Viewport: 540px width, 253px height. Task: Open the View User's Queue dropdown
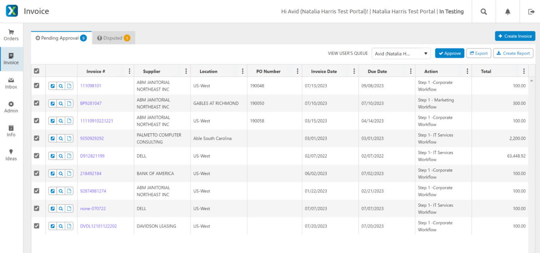(x=401, y=54)
